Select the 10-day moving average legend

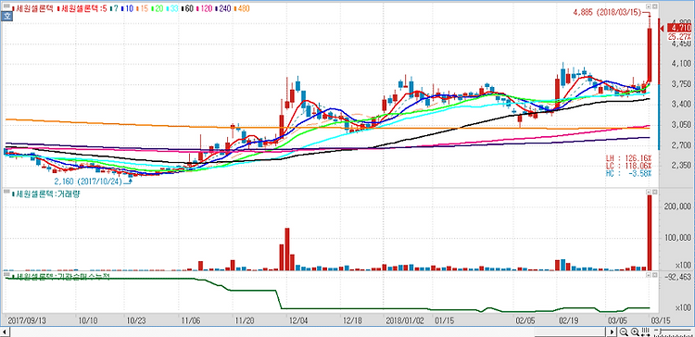[128, 8]
